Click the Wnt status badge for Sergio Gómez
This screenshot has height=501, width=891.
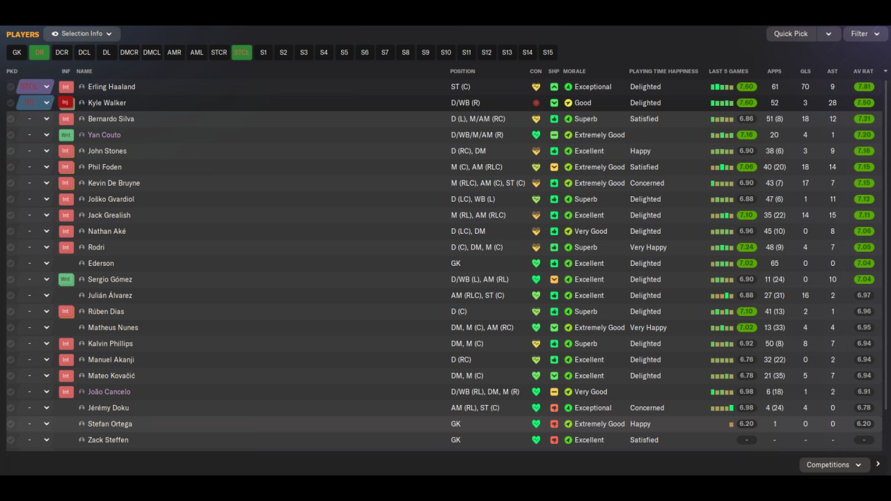tap(66, 279)
